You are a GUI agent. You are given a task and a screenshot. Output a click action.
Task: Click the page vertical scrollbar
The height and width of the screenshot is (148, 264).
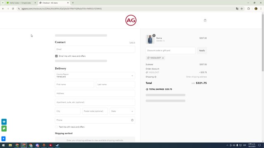pyautogui.click(x=263, y=43)
